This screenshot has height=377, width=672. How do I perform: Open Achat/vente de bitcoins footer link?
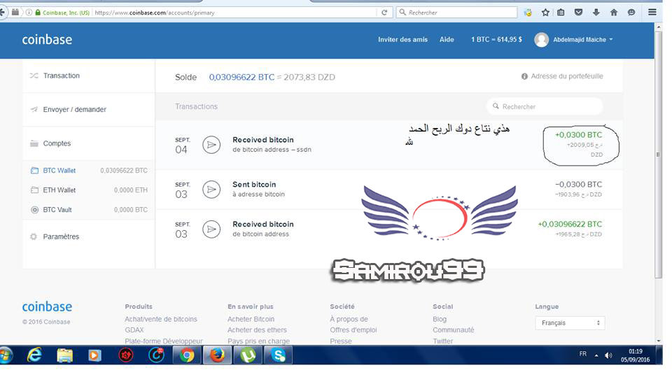(x=161, y=319)
